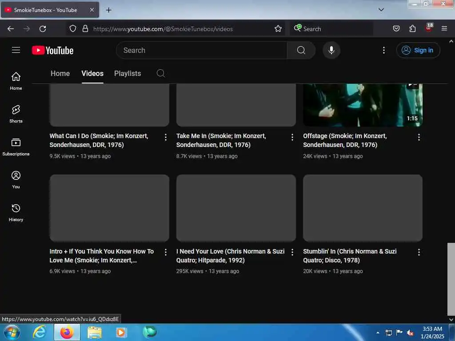Open Shorts in the sidebar
Image resolution: width=455 pixels, height=341 pixels.
(16, 114)
